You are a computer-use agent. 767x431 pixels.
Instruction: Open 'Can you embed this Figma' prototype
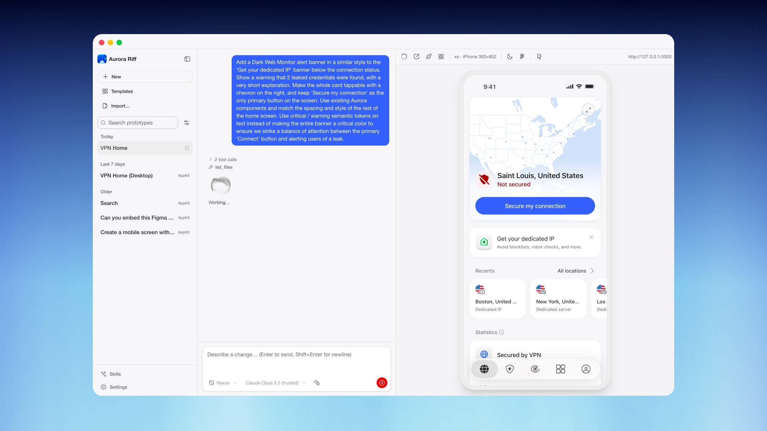pos(145,218)
